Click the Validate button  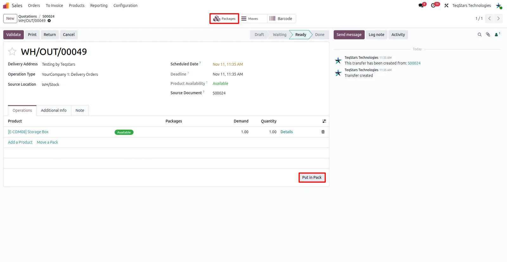14,35
